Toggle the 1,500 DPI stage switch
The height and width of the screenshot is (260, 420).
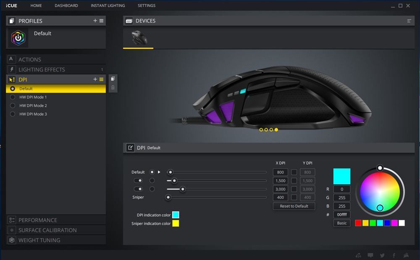tap(138, 181)
